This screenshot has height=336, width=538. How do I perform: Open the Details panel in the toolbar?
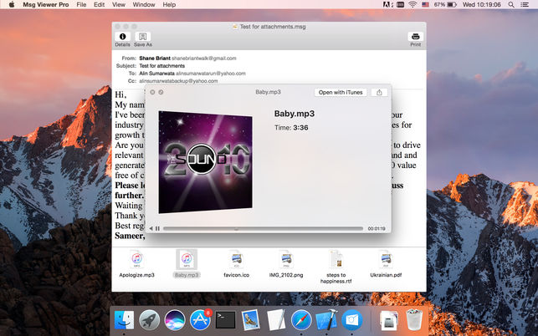coord(122,37)
